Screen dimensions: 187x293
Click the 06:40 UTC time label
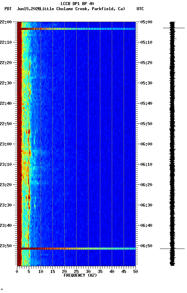click(x=146, y=226)
